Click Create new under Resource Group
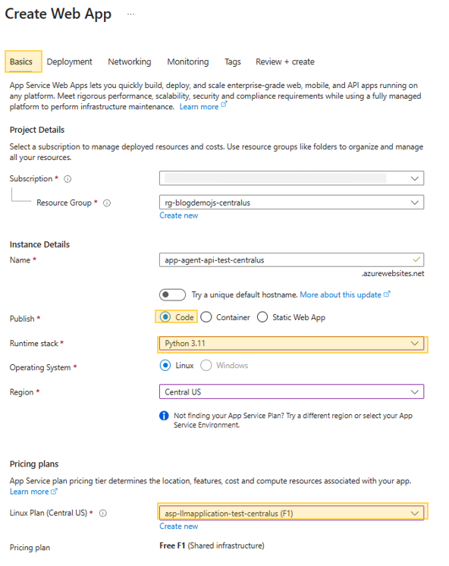Image resolution: width=449 pixels, height=566 pixels. (179, 215)
